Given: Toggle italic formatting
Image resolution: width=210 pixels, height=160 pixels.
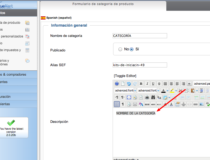Looking at the screenshot, I should click(147, 84).
